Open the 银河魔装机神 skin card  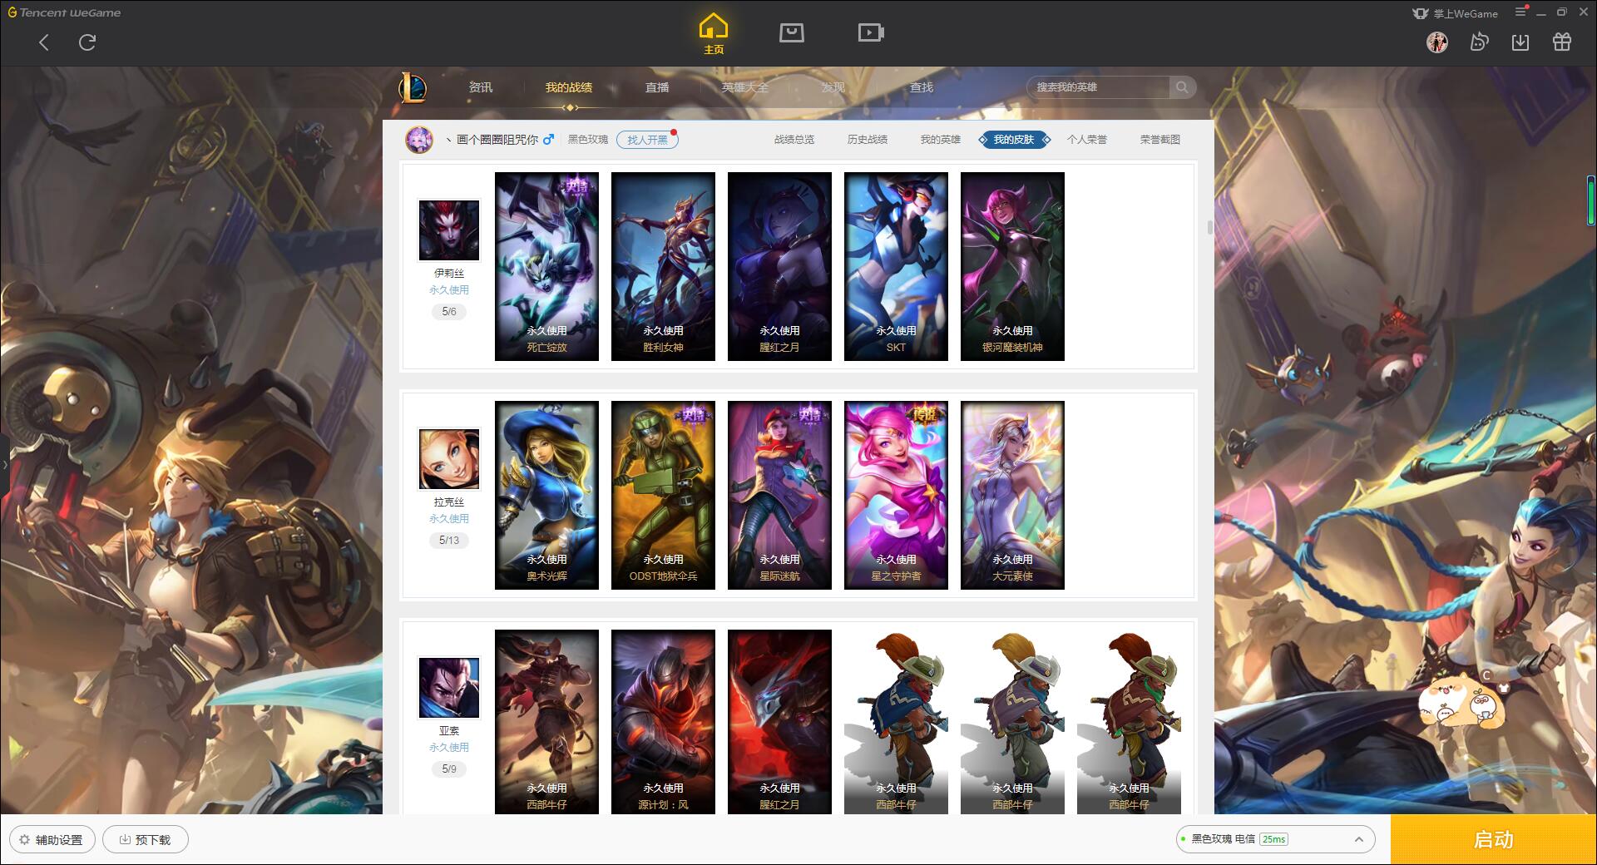point(1012,266)
